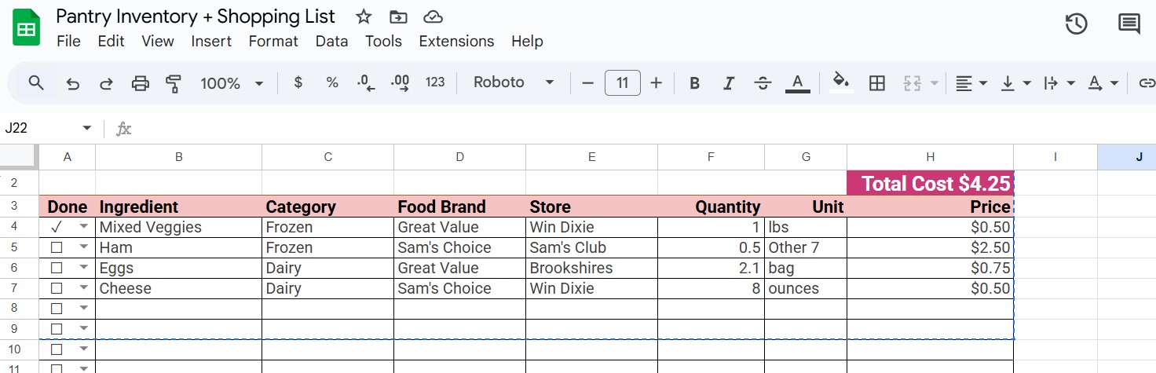The image size is (1156, 373).
Task: Click the undo arrow icon
Action: coord(73,83)
